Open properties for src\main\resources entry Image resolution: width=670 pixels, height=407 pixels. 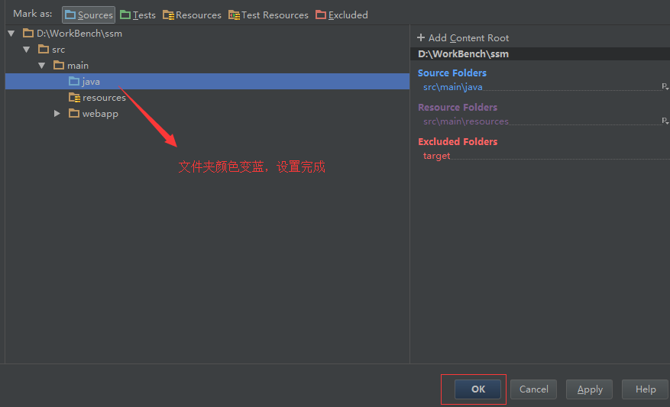pos(665,121)
